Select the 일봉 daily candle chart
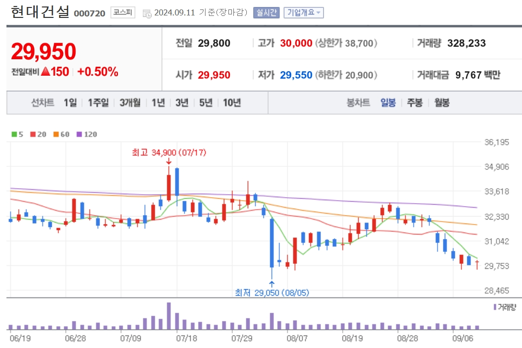The image size is (522, 348). coord(388,103)
